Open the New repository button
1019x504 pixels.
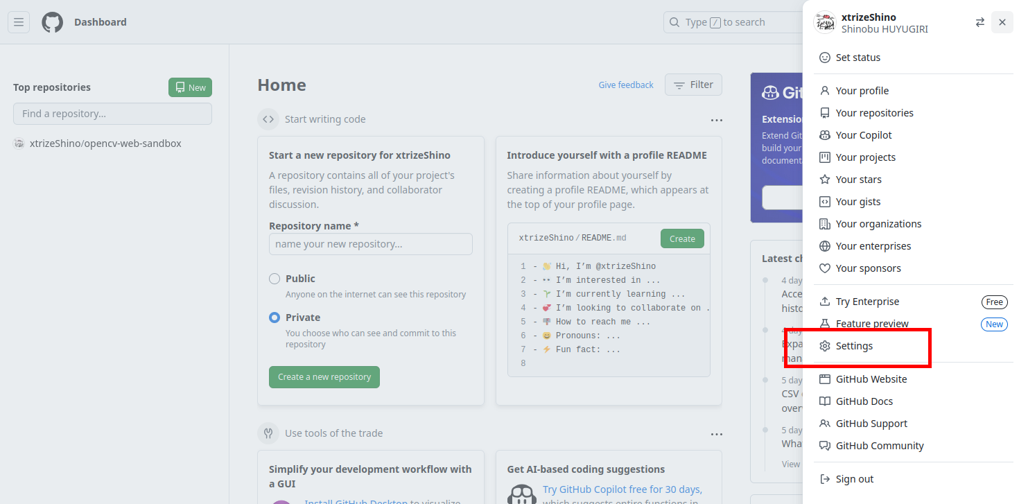point(189,87)
